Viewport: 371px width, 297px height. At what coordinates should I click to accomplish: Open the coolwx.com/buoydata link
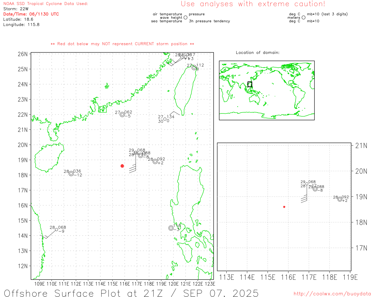(x=332, y=294)
